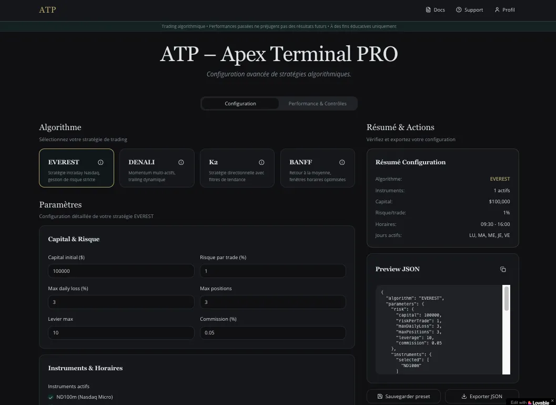Copy the Preview JSON content
The image size is (556, 405).
pos(503,270)
